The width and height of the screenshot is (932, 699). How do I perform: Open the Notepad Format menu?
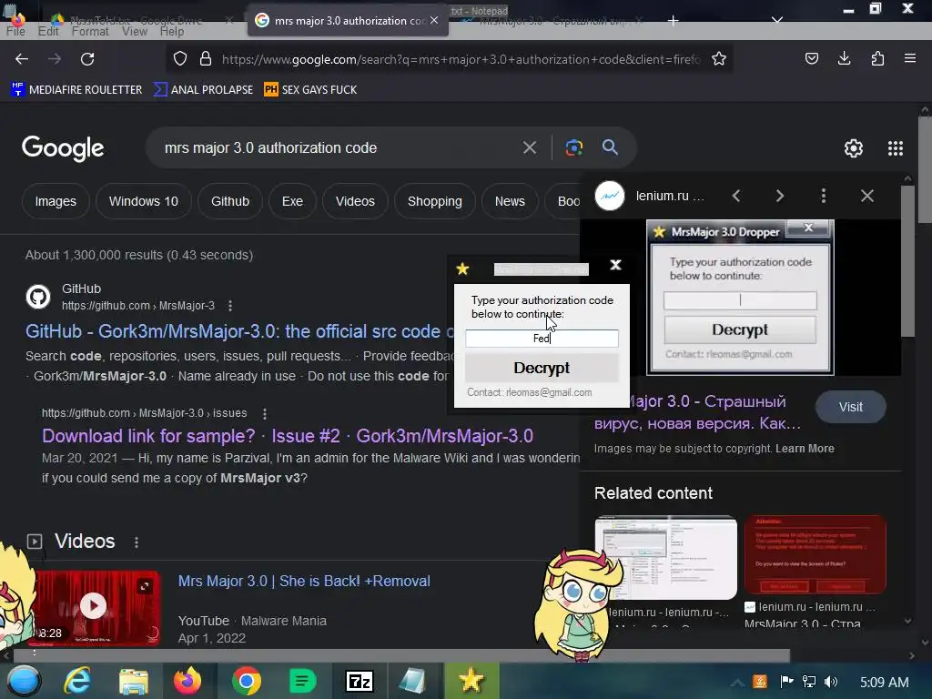90,32
